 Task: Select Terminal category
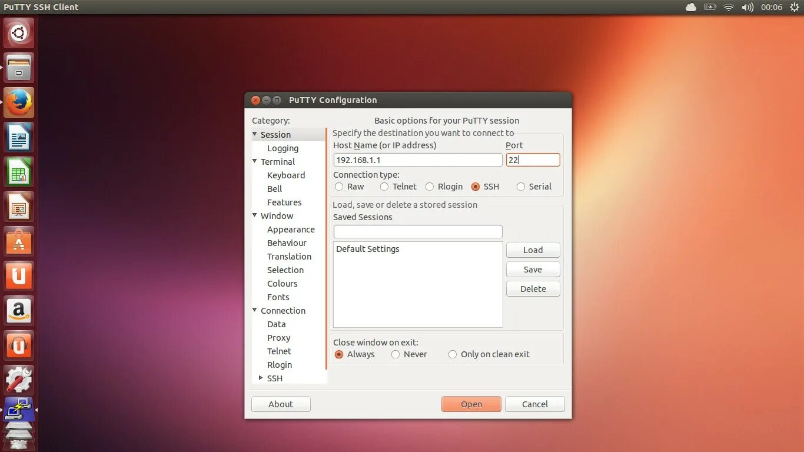point(278,162)
